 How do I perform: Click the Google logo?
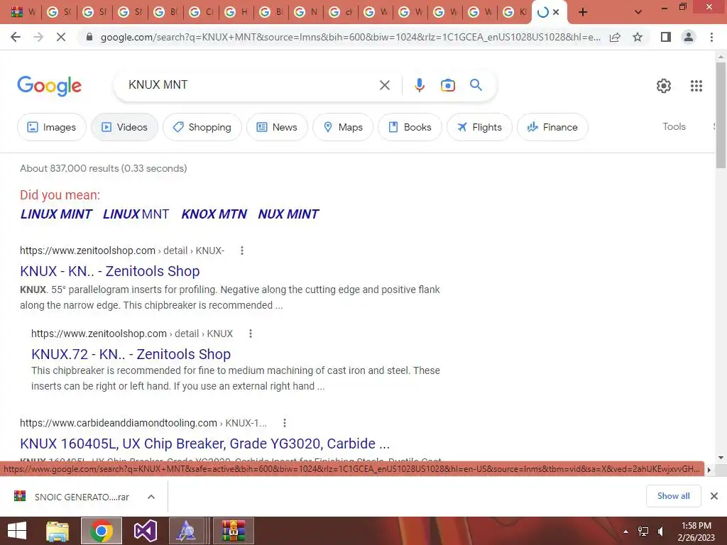[x=49, y=86]
